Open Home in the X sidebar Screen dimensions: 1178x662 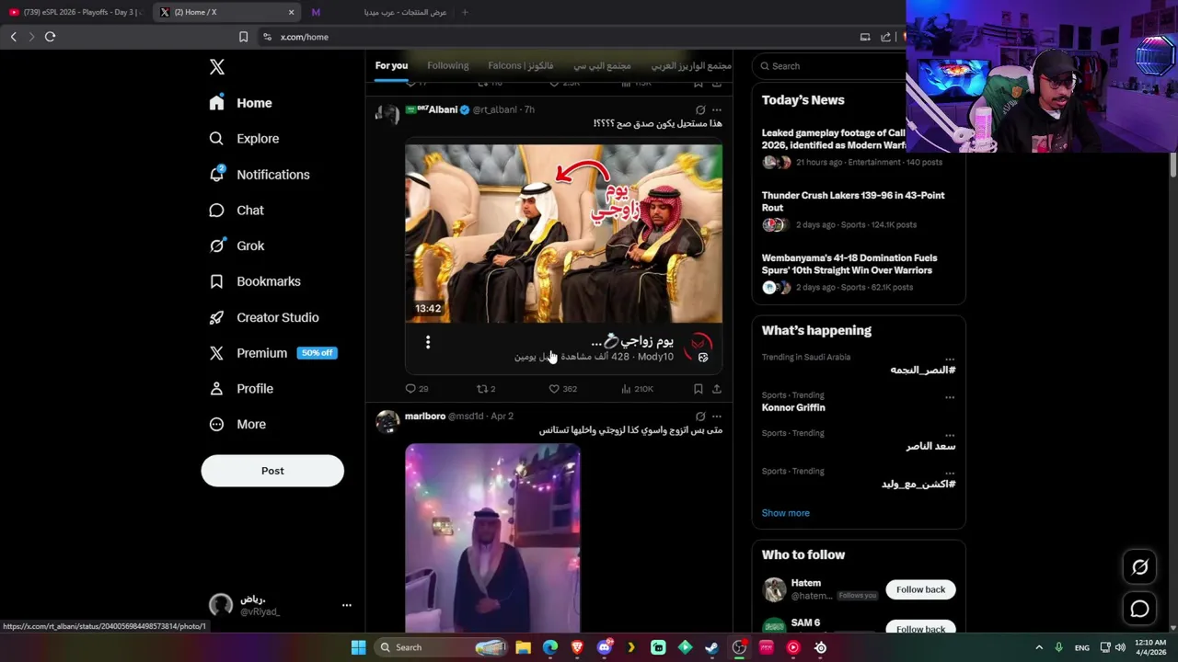coord(240,103)
